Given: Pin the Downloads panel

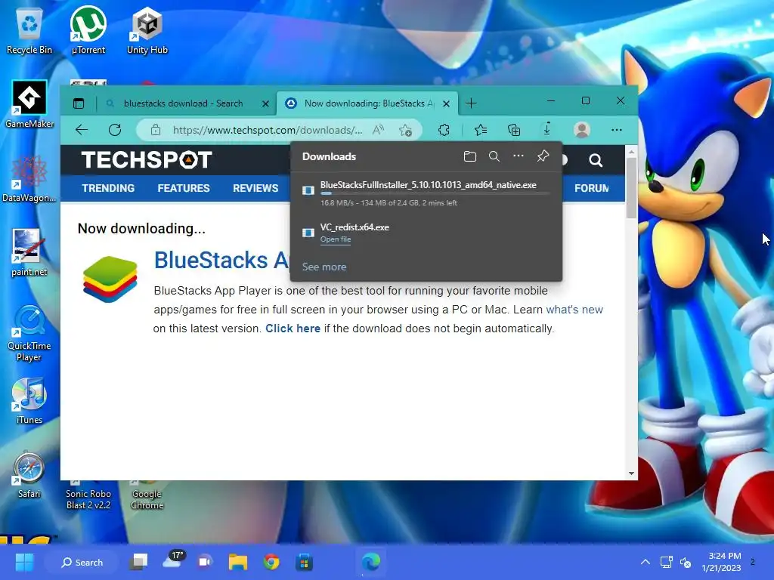Looking at the screenshot, I should point(543,156).
